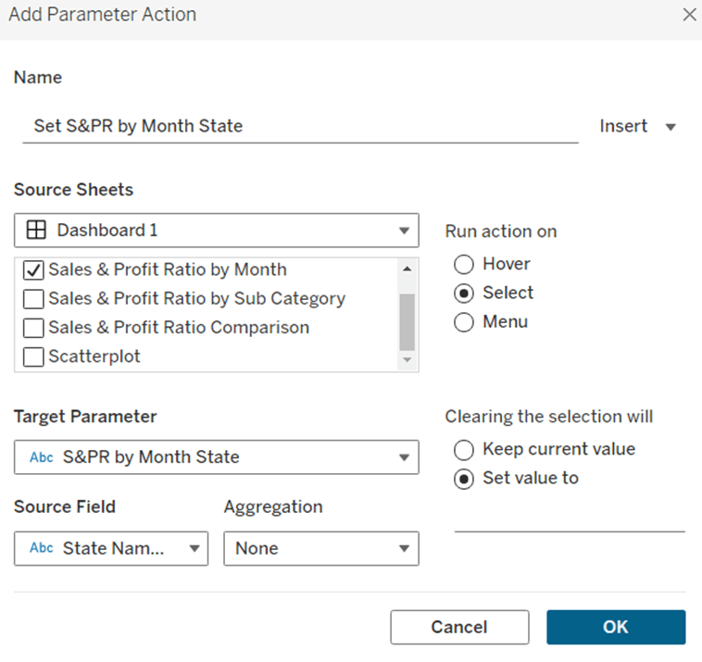702x662 pixels.
Task: Click the Name field with 'Set S&PR by Month State'
Action: pyautogui.click(x=299, y=126)
